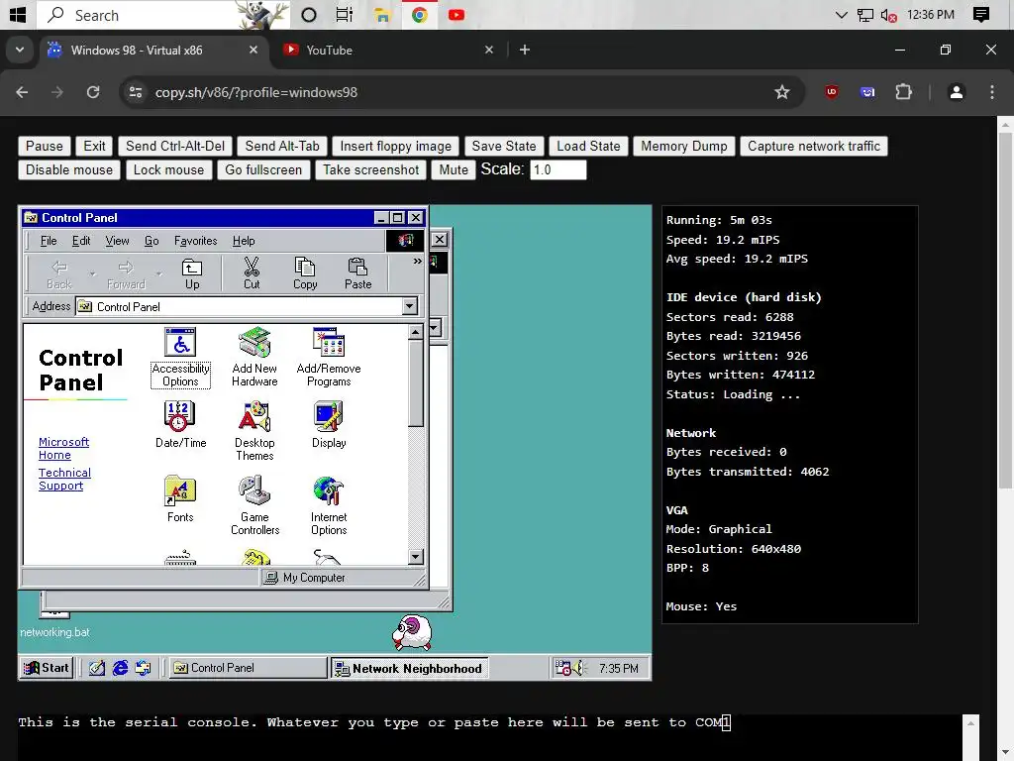Viewport: 1014px width, 761px height.
Task: Open the Go menu
Action: coord(152,241)
